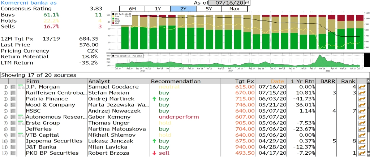Click the Return Potential value 18.8%
This screenshot has width=370, height=159.
coord(90,56)
